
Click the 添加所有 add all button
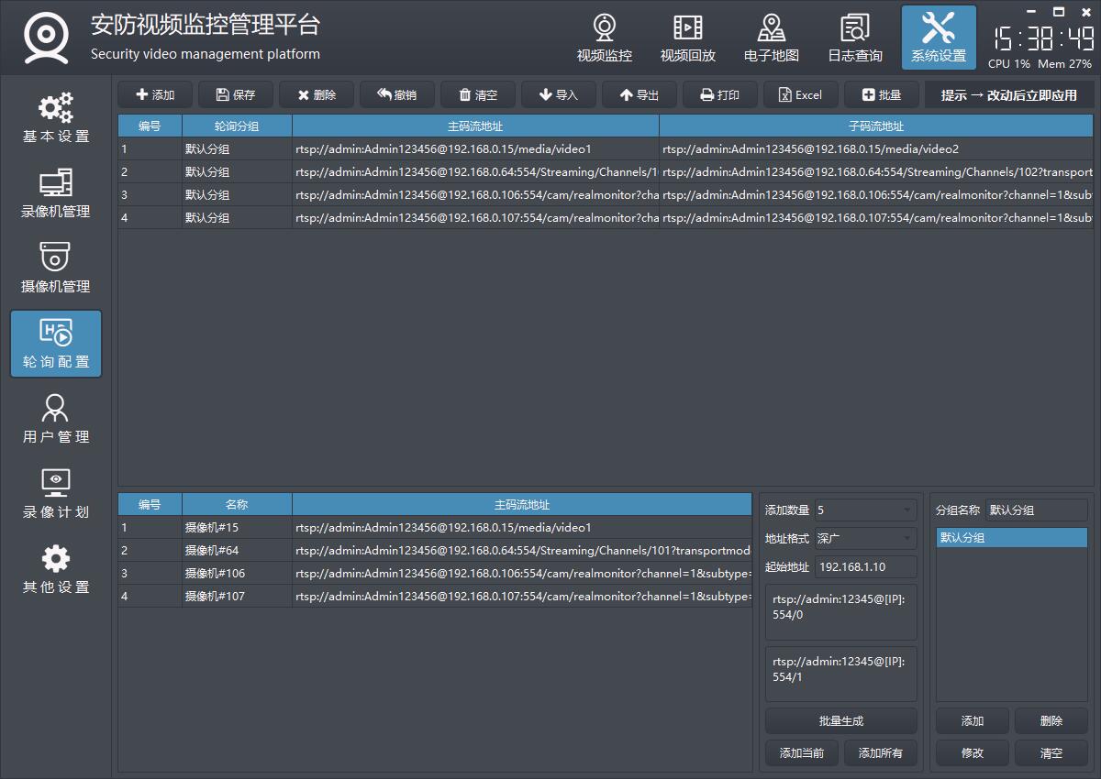point(880,753)
